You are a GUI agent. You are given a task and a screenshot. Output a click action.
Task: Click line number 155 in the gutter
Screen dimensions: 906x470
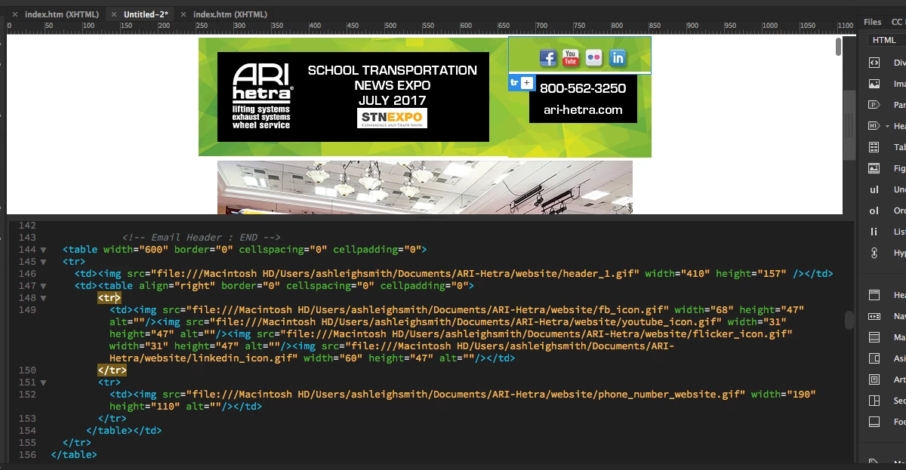27,443
